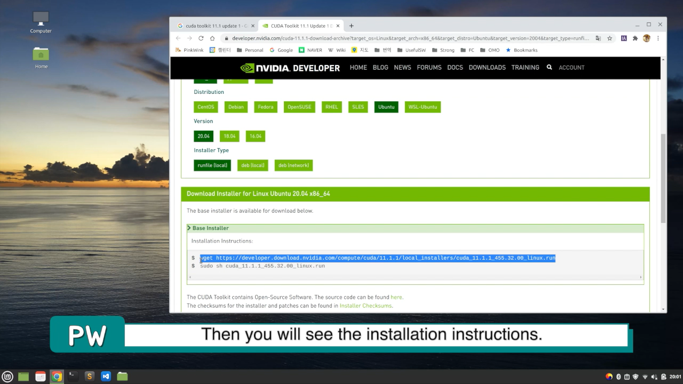
Task: Open the PinkWink bookmark
Action: (x=189, y=50)
